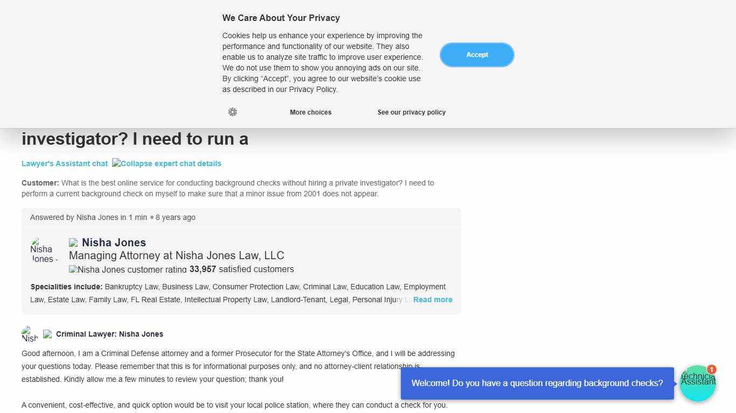Click the chat notification badge showing 1
The image size is (736, 413).
(x=712, y=369)
